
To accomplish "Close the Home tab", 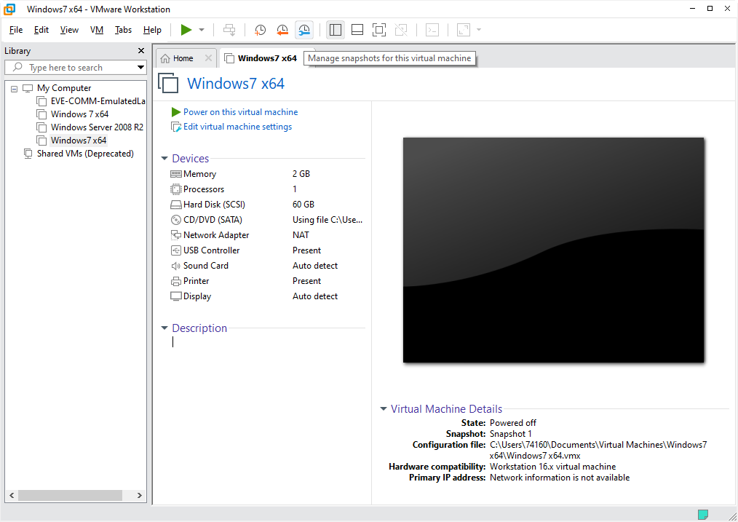I will click(208, 58).
